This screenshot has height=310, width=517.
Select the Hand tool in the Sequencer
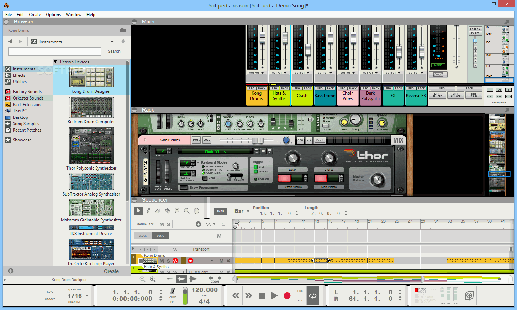[196, 211]
